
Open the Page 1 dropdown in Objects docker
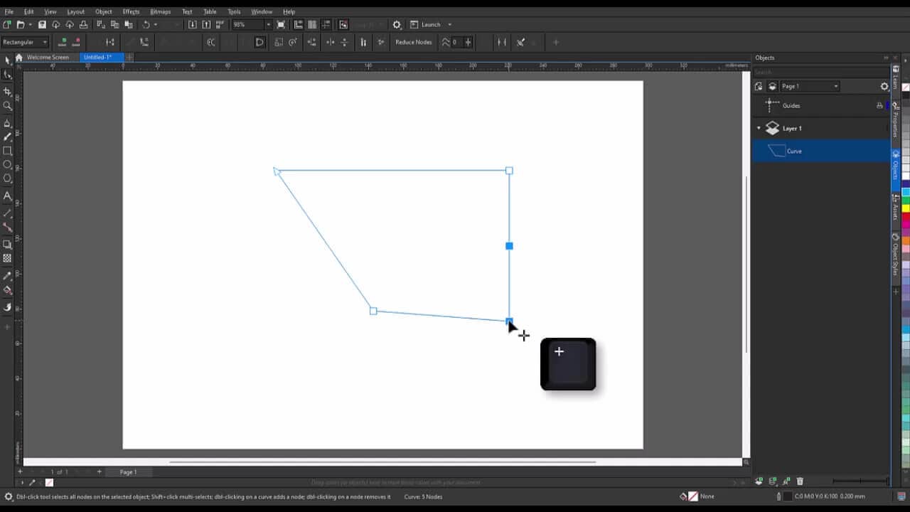810,86
